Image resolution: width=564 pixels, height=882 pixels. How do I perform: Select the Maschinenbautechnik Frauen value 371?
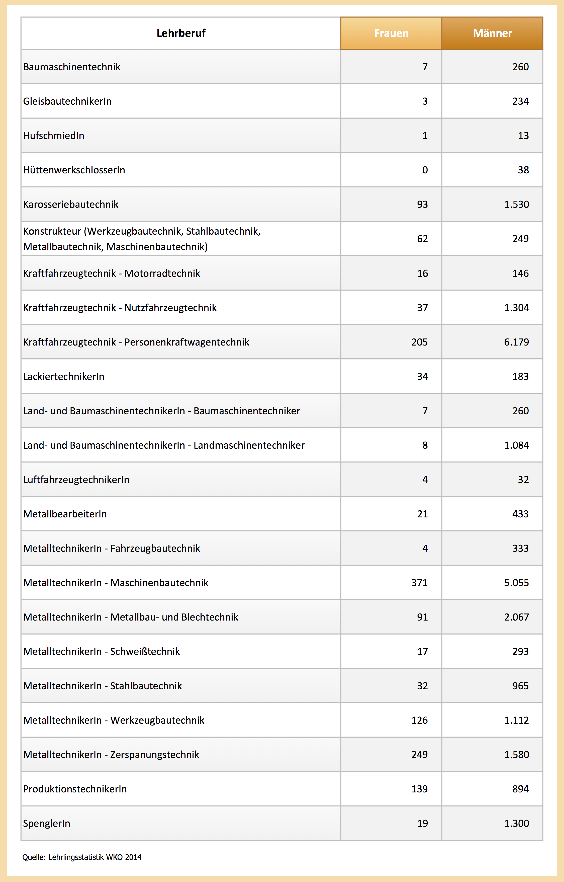click(419, 583)
